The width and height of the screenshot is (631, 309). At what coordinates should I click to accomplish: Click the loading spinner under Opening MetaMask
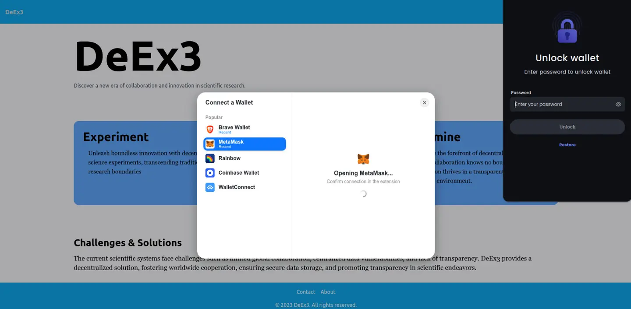[x=363, y=194]
